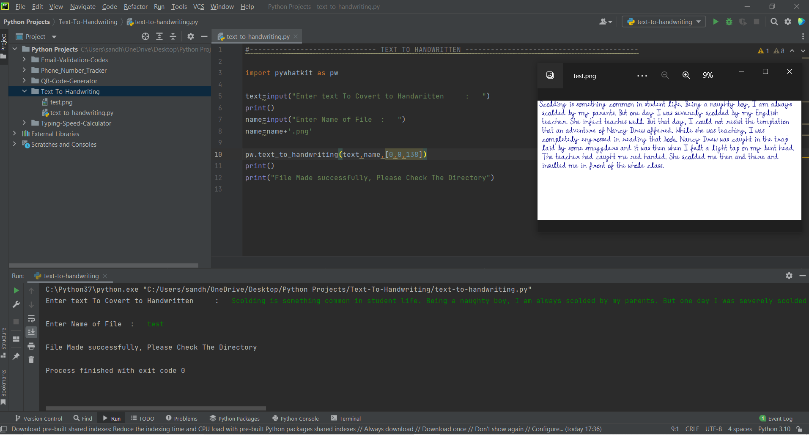
Task: Open the Refactor menu
Action: 136,6
